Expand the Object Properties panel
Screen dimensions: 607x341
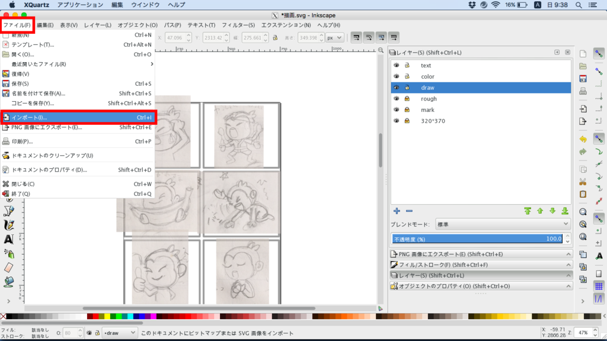point(480,286)
